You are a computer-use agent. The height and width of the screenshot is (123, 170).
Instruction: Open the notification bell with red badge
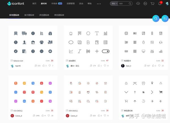[160, 3]
